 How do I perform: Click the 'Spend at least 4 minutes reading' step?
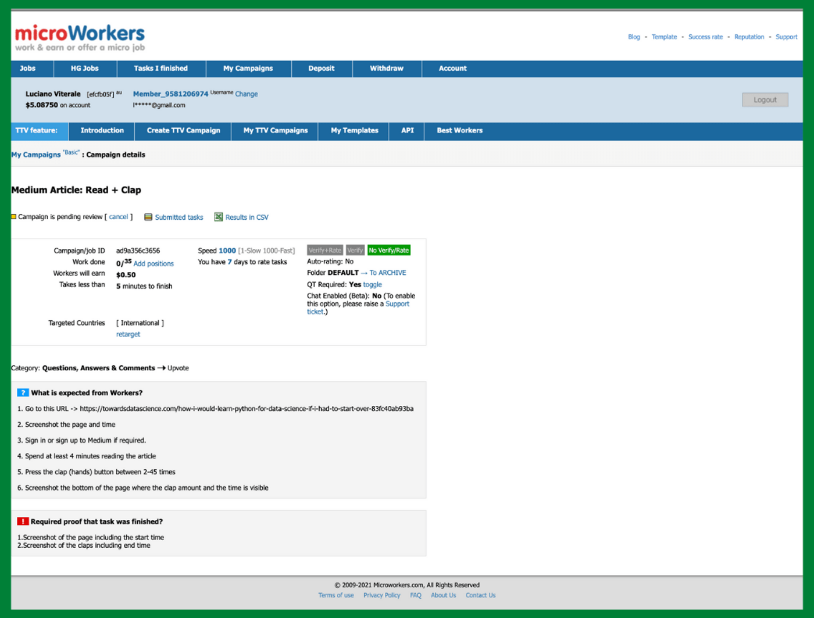click(87, 456)
